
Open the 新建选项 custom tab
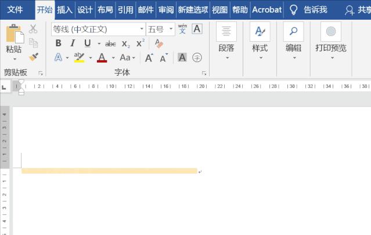(x=193, y=10)
